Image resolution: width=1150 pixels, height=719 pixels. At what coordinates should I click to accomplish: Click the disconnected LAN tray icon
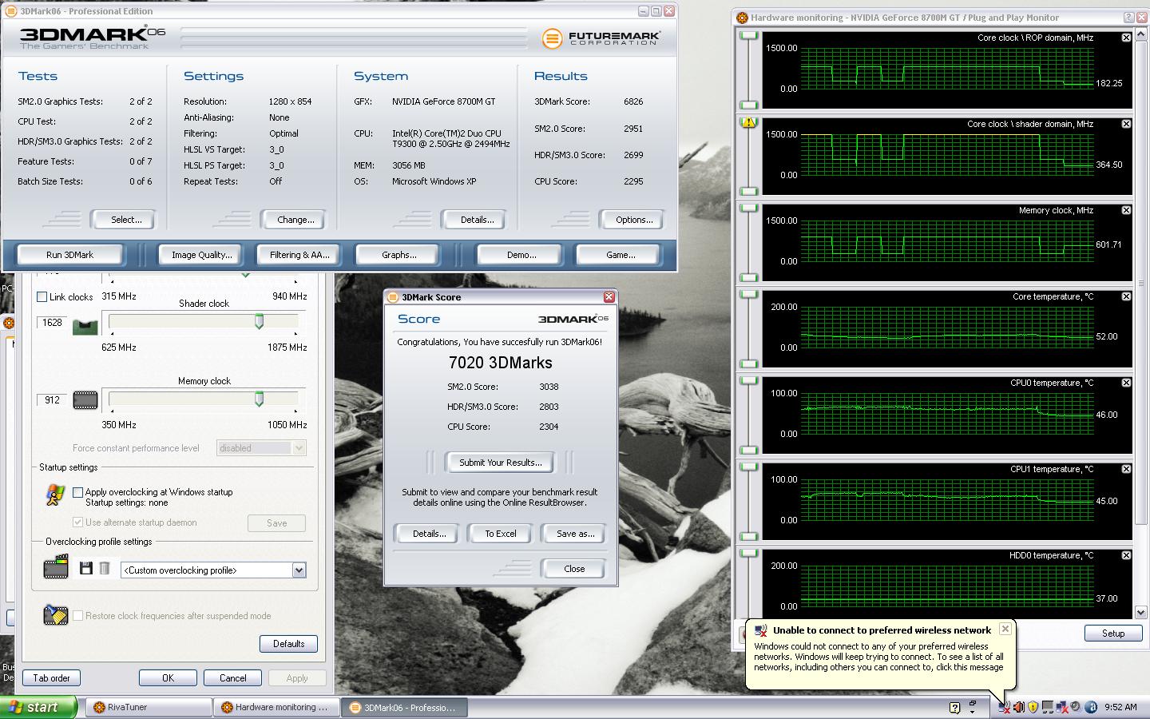click(1062, 707)
